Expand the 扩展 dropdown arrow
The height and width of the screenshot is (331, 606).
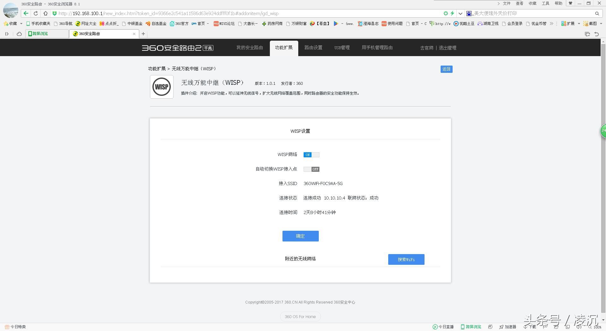point(579,24)
